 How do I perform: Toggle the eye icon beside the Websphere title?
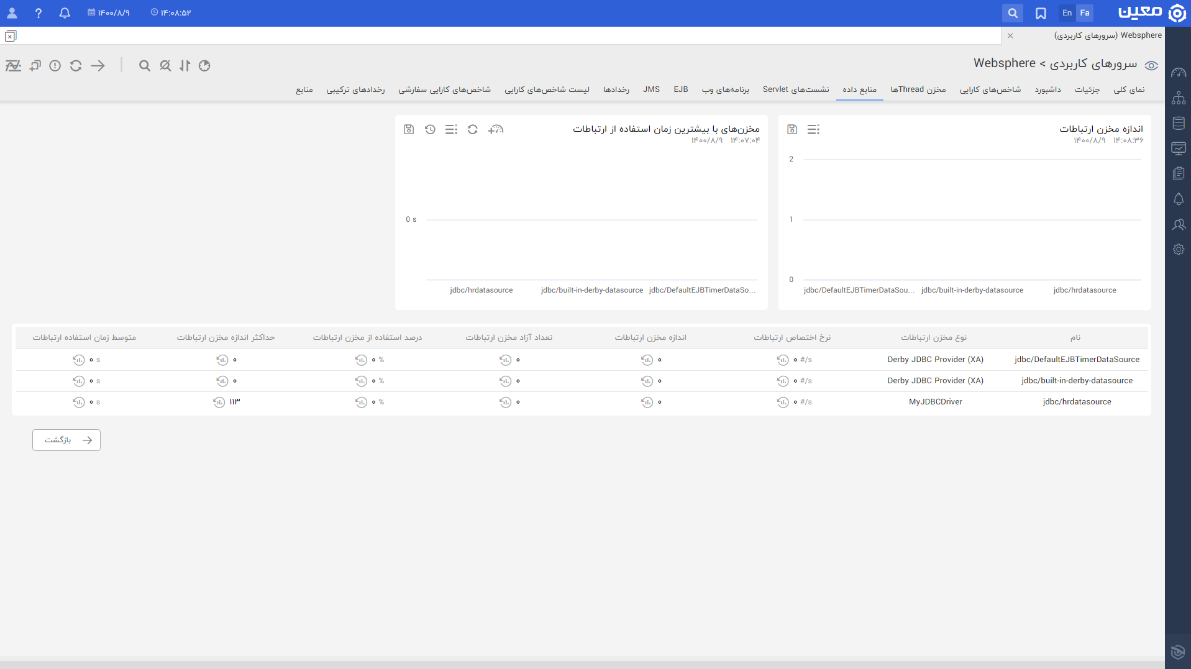(1151, 66)
